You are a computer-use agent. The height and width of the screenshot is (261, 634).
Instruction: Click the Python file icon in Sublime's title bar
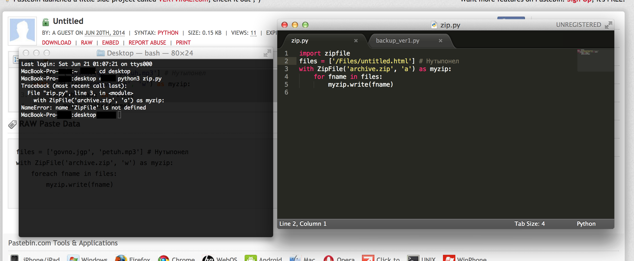click(x=434, y=25)
